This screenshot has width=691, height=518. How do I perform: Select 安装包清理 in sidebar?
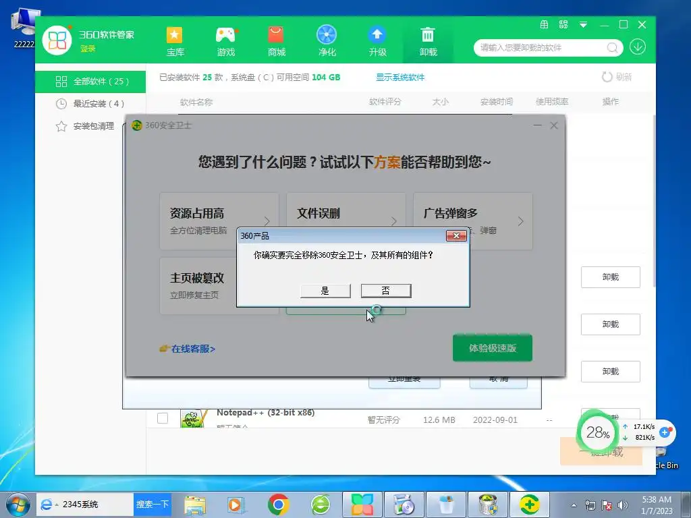(x=90, y=126)
